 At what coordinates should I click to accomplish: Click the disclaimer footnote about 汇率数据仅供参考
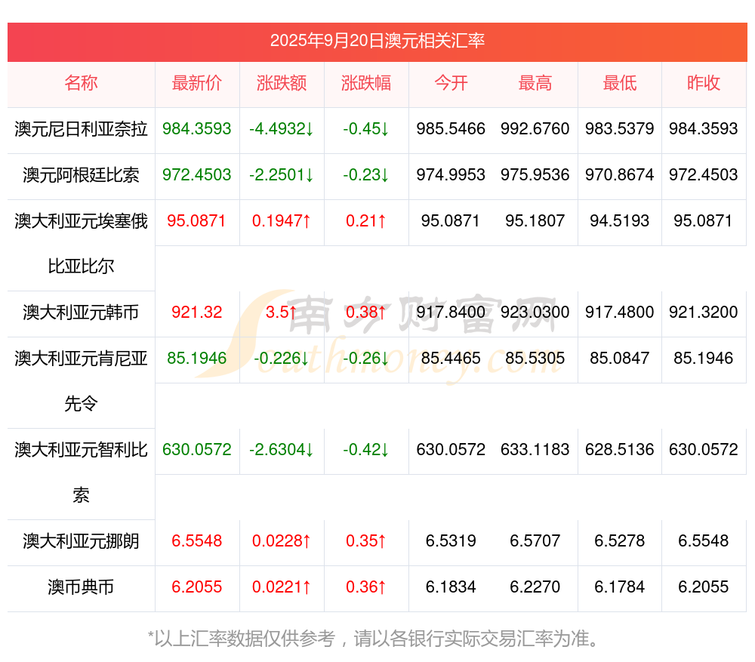pos(374,639)
